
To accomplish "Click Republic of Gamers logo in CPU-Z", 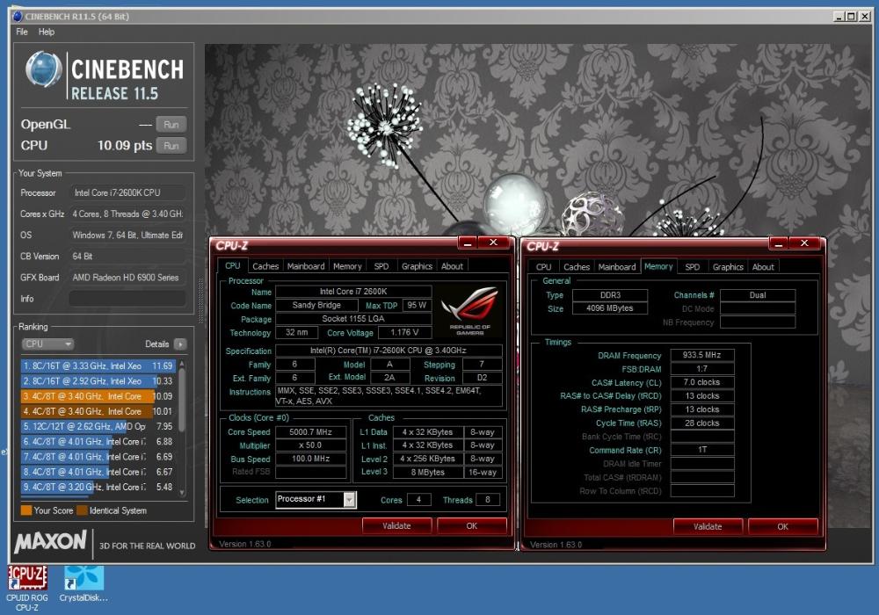I will pos(469,311).
